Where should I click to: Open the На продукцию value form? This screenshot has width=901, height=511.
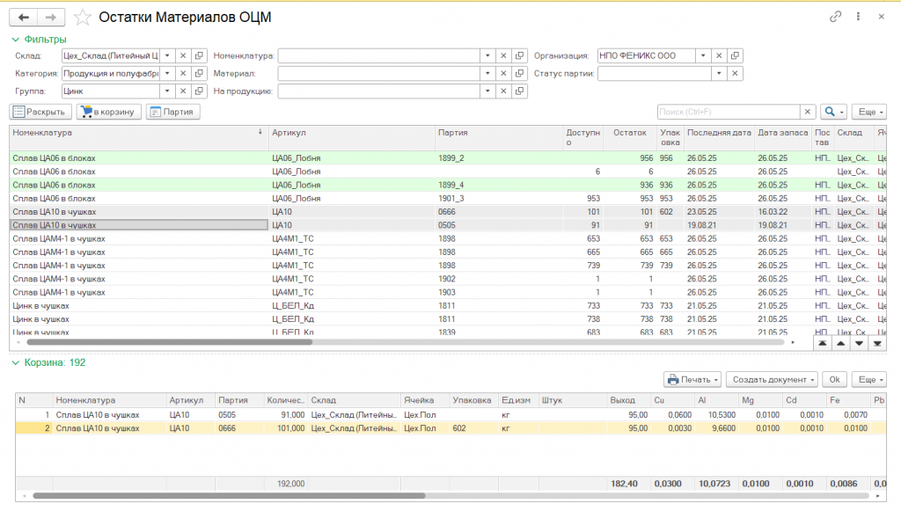(519, 91)
